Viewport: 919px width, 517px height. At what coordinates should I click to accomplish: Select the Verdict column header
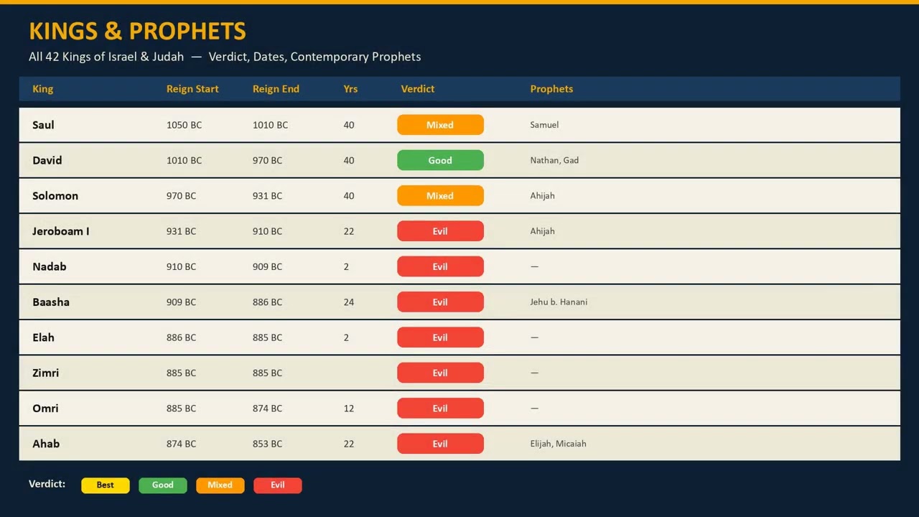pos(417,89)
